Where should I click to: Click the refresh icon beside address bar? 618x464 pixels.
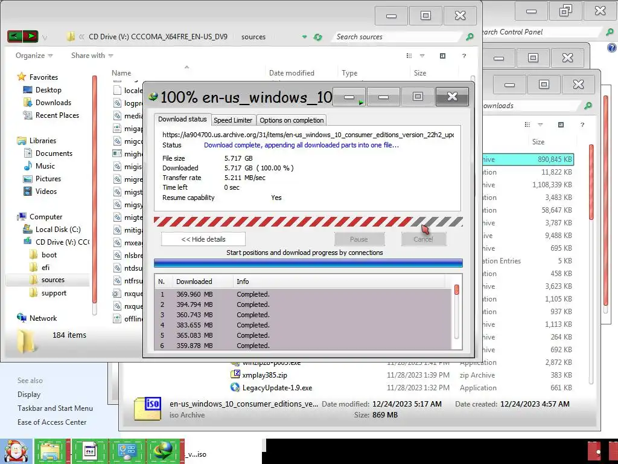pyautogui.click(x=317, y=37)
